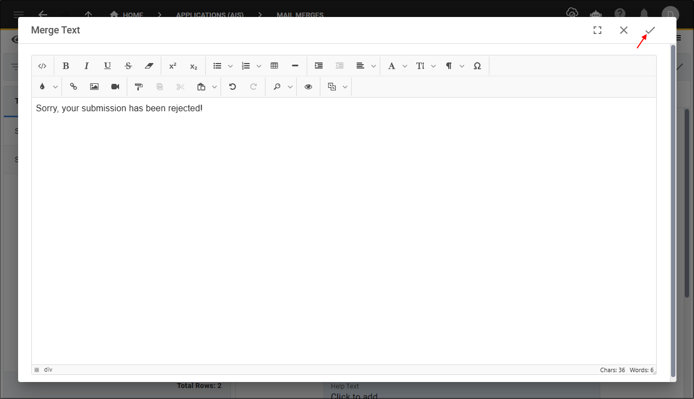Toggle bold formatting in the editor
This screenshot has width=694, height=399.
click(x=66, y=66)
